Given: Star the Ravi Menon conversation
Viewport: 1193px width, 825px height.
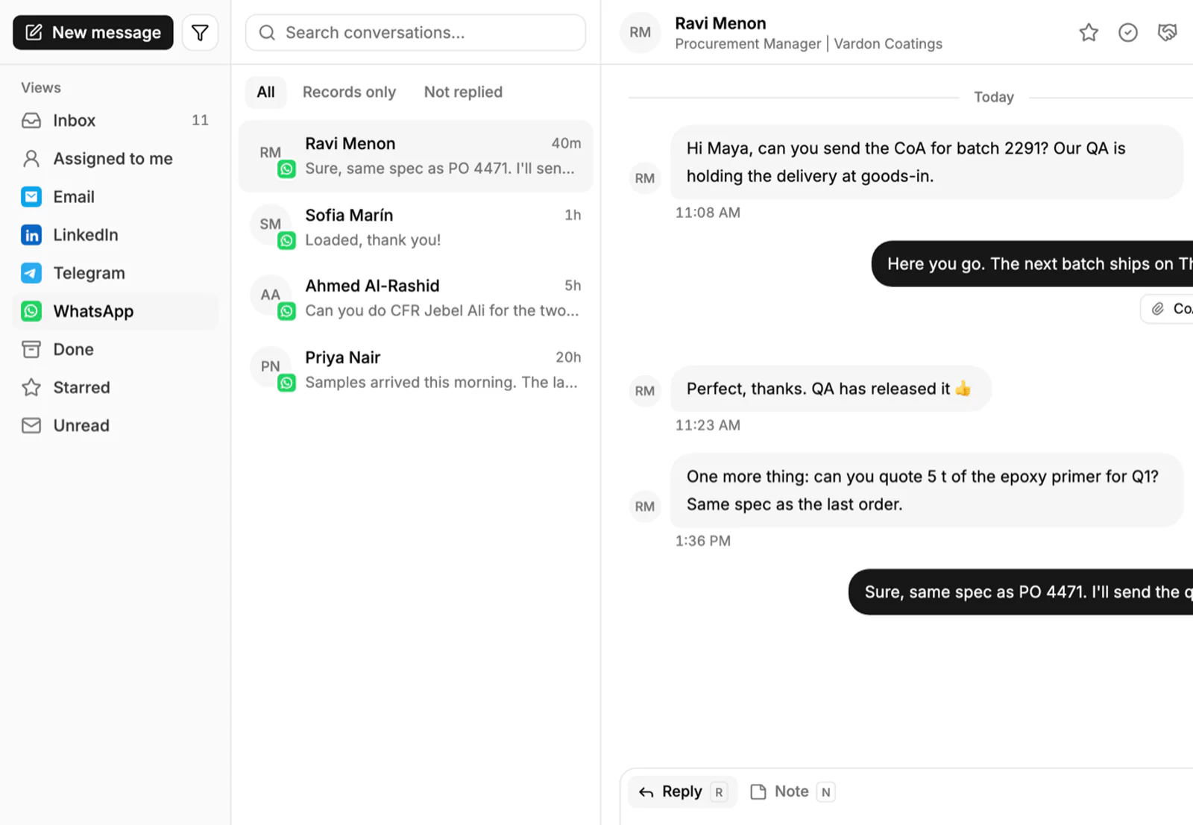Looking at the screenshot, I should pos(1089,32).
